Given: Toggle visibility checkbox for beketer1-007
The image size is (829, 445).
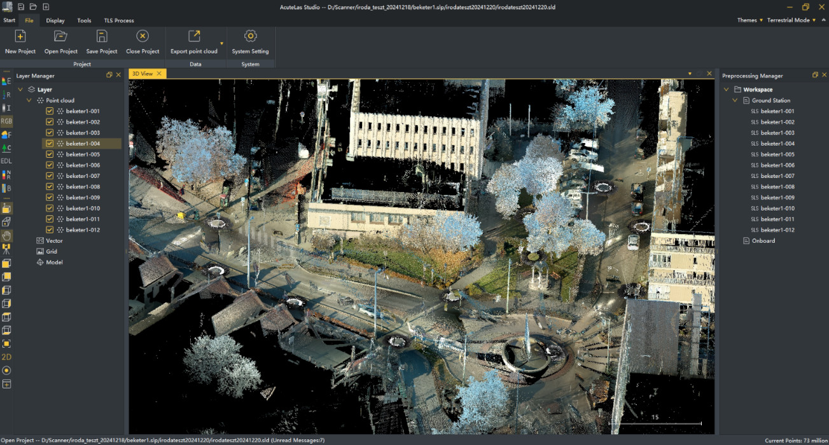Looking at the screenshot, I should (x=50, y=176).
